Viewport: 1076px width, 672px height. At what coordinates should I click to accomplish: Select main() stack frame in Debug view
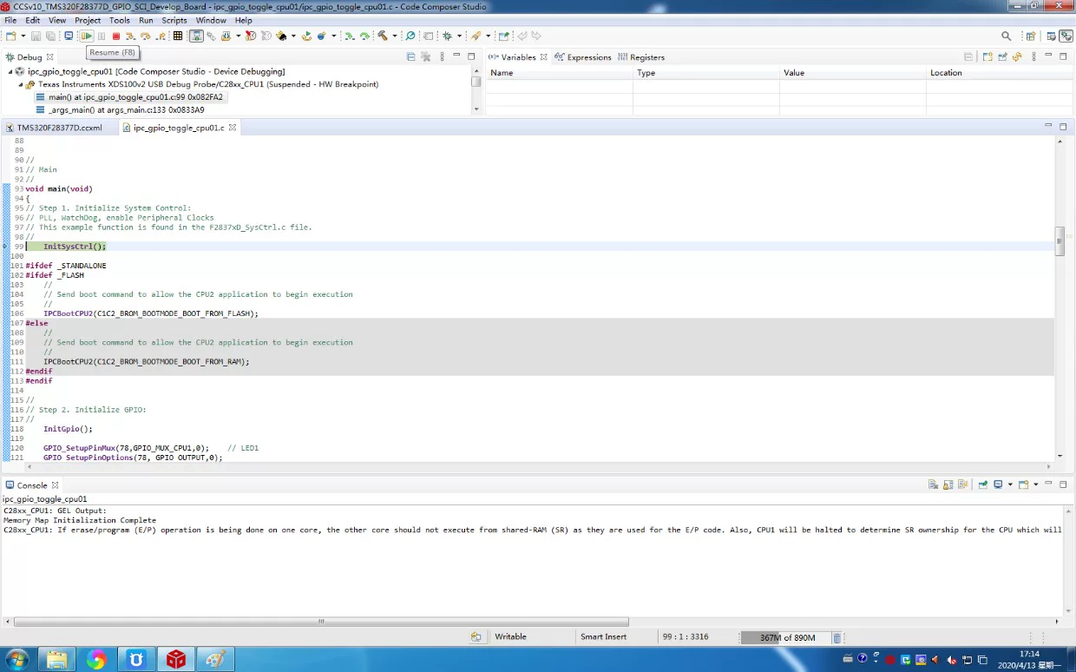point(135,97)
